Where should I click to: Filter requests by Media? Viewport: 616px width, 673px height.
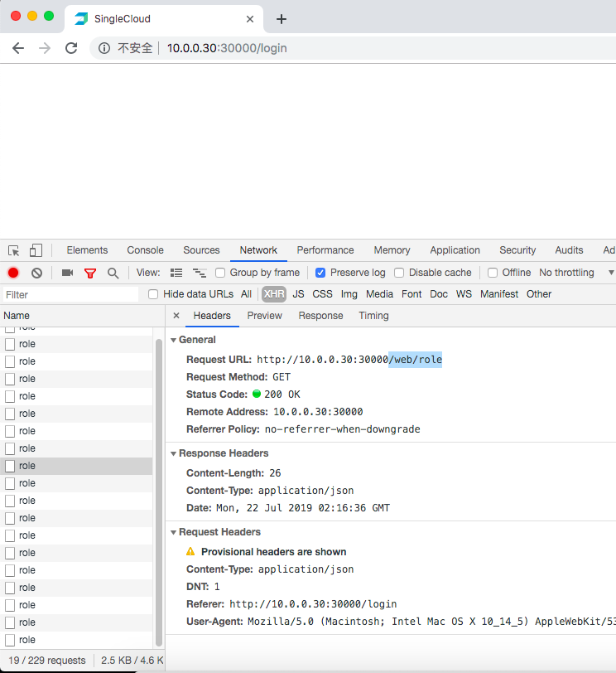pos(379,294)
